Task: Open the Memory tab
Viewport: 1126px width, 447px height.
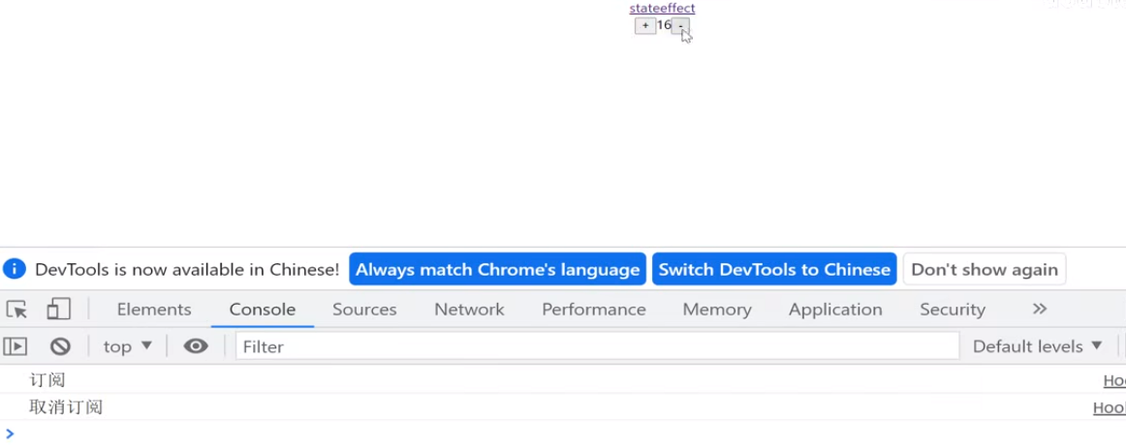Action: pos(717,310)
